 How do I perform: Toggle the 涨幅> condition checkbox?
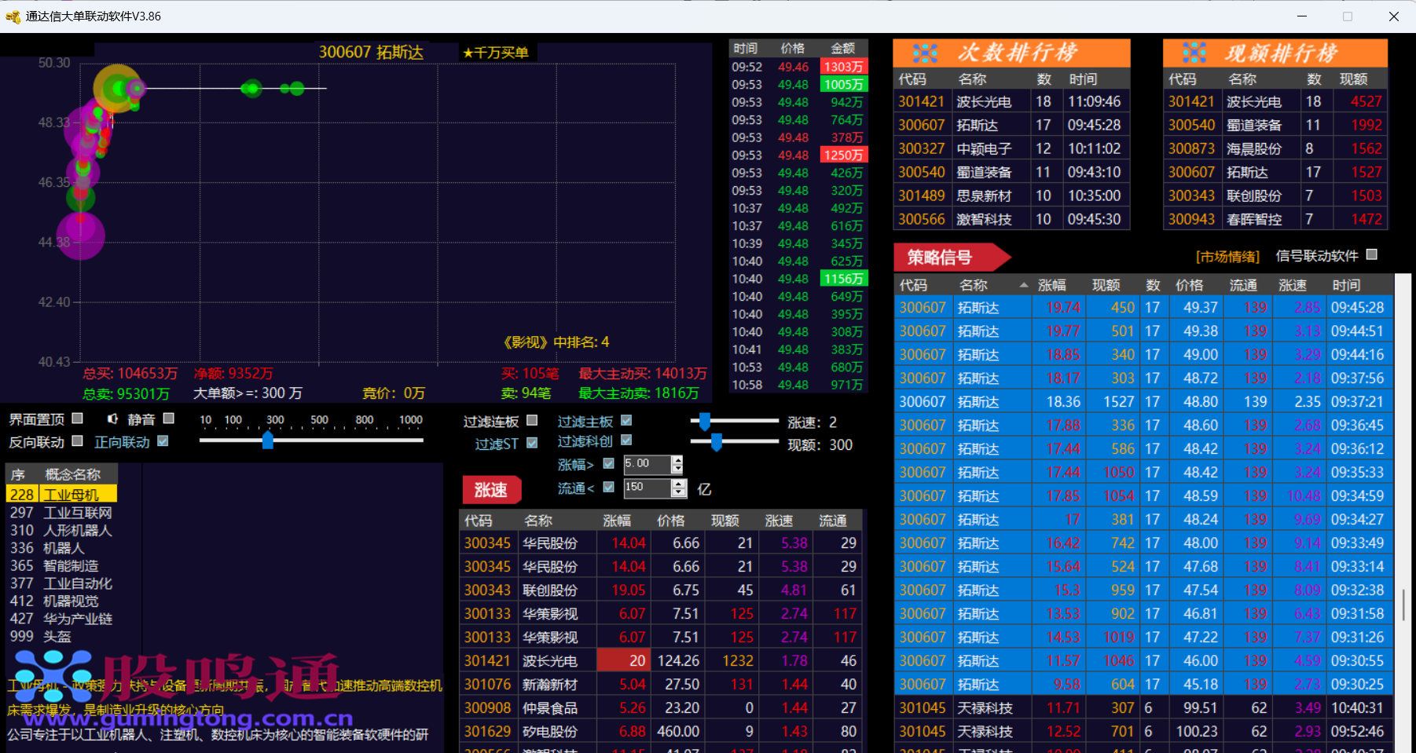[x=608, y=464]
